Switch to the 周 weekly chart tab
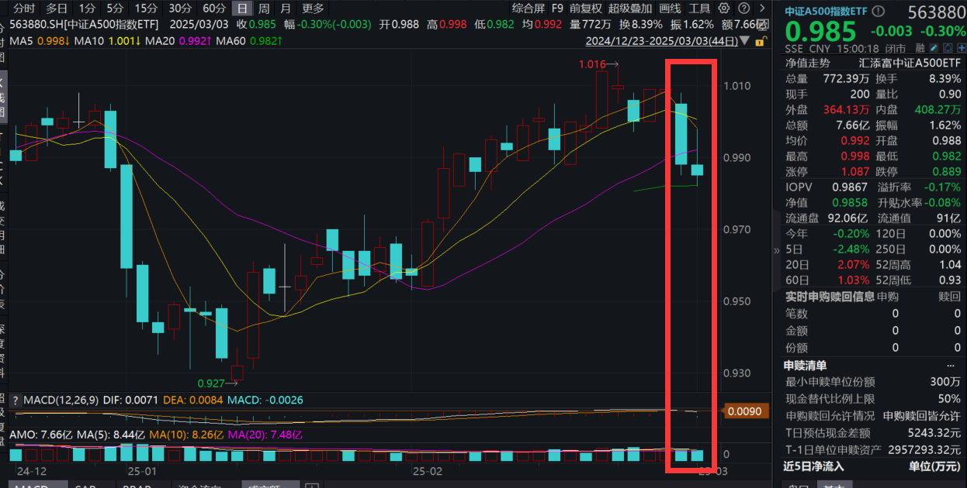 tap(263, 9)
